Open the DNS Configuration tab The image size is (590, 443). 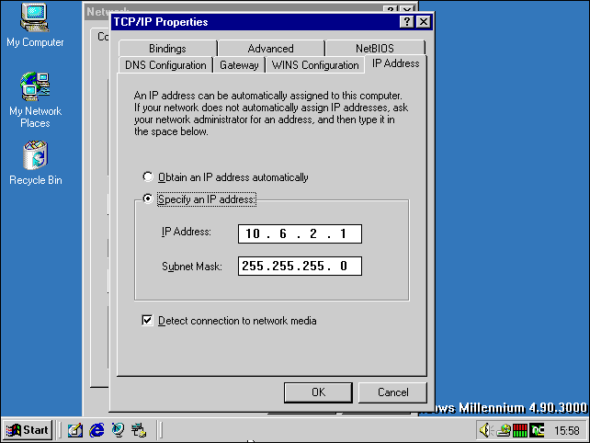point(165,64)
